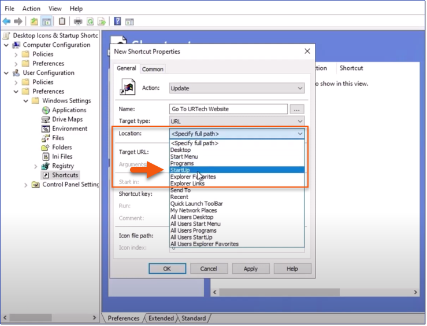Expand Policies under Computer Configuration
Viewport: 427px width, 326px height.
[x=16, y=54]
